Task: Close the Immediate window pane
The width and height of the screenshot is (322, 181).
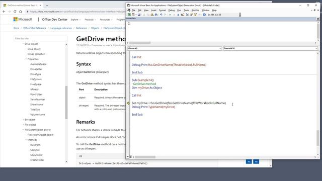Action: click(318, 19)
